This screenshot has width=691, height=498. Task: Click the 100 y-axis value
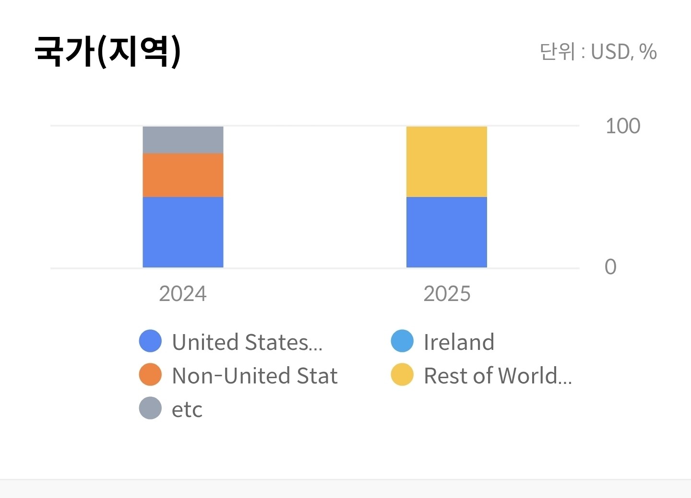tap(623, 126)
